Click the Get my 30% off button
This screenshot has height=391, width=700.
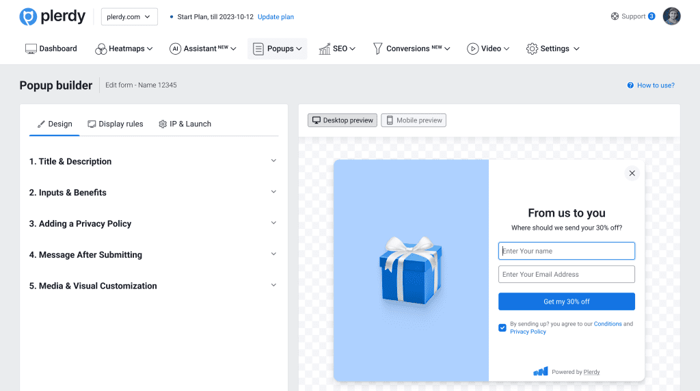tap(566, 301)
